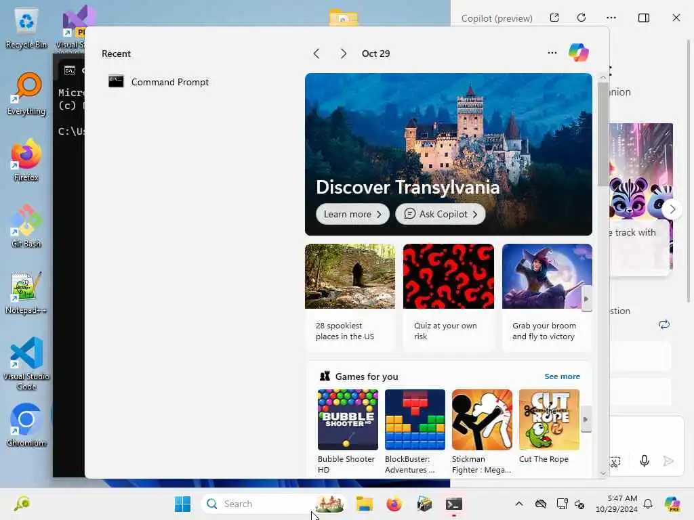Click the Recent heading text
Viewport: 694px width, 520px height.
(116, 53)
